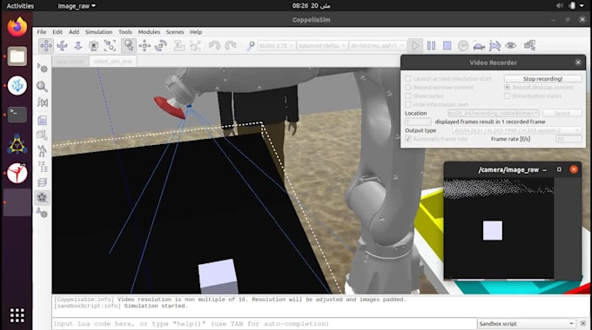
Task: Click the Frame rate input field
Action: pos(568,139)
